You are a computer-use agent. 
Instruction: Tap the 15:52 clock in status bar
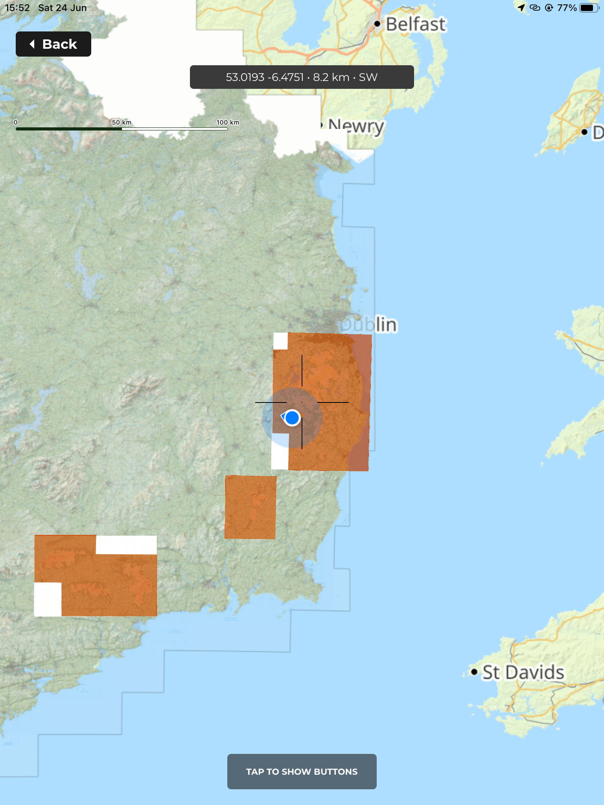click(x=17, y=8)
